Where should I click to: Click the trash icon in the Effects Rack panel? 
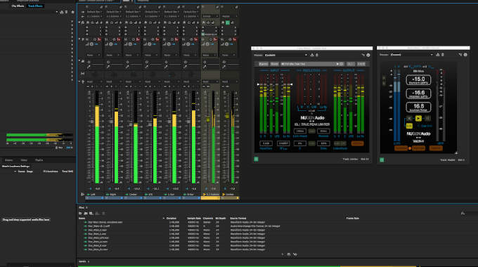[x=66, y=12]
